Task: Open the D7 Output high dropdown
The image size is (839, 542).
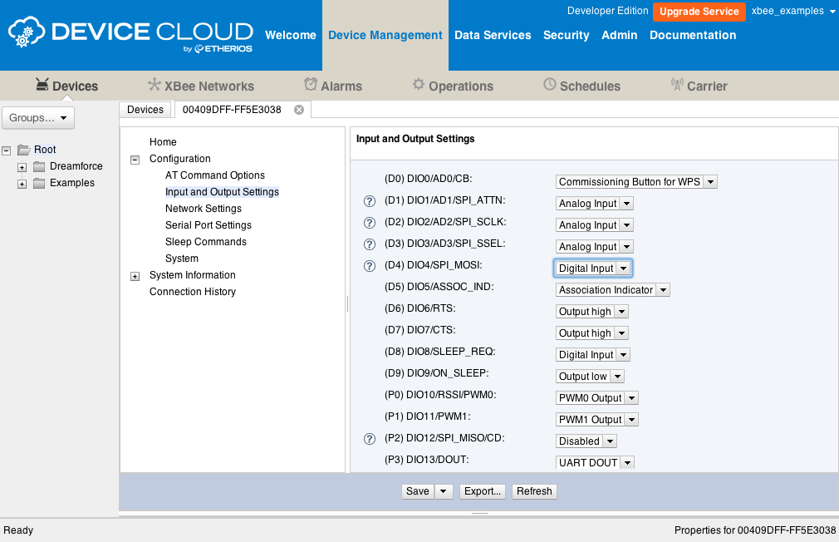Action: 591,333
